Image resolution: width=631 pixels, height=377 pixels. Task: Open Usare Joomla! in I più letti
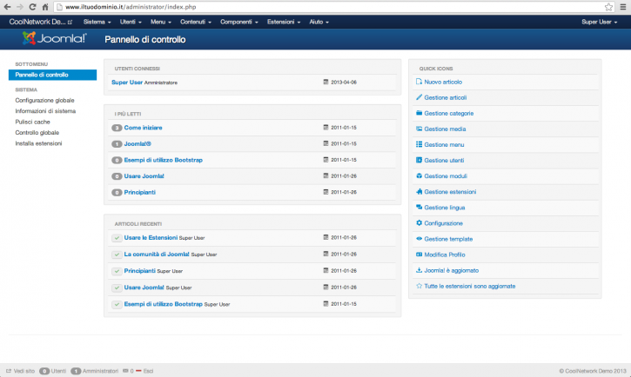(x=144, y=175)
